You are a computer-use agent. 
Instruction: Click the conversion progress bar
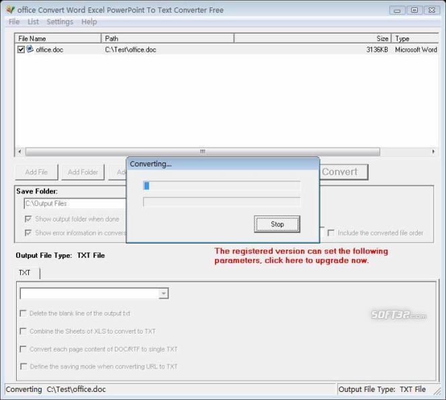[222, 186]
